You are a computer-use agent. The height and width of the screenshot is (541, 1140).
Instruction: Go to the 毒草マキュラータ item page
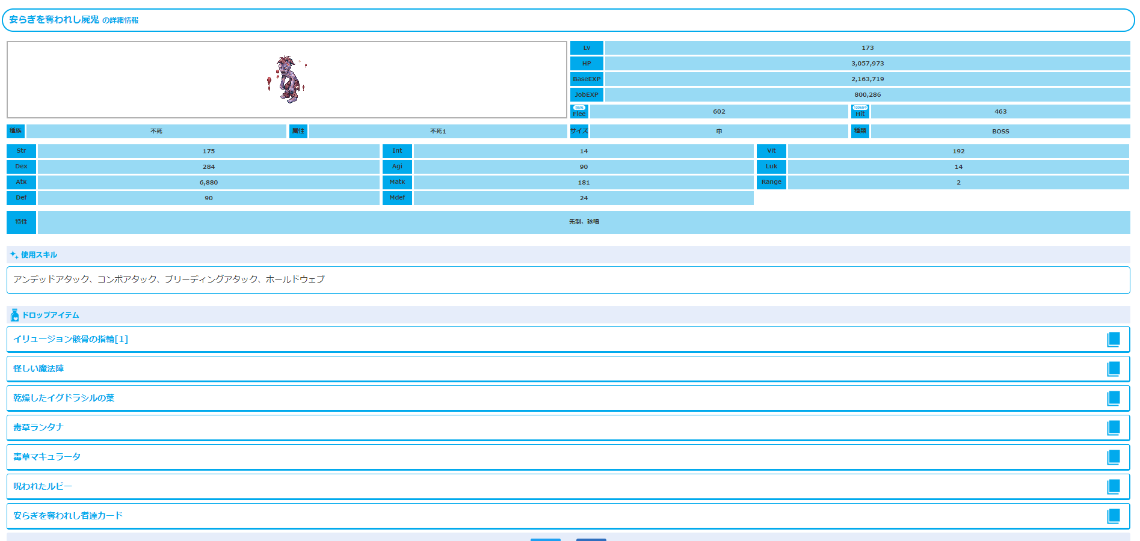(47, 457)
